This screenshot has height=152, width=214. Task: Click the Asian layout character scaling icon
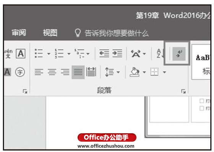136,54
